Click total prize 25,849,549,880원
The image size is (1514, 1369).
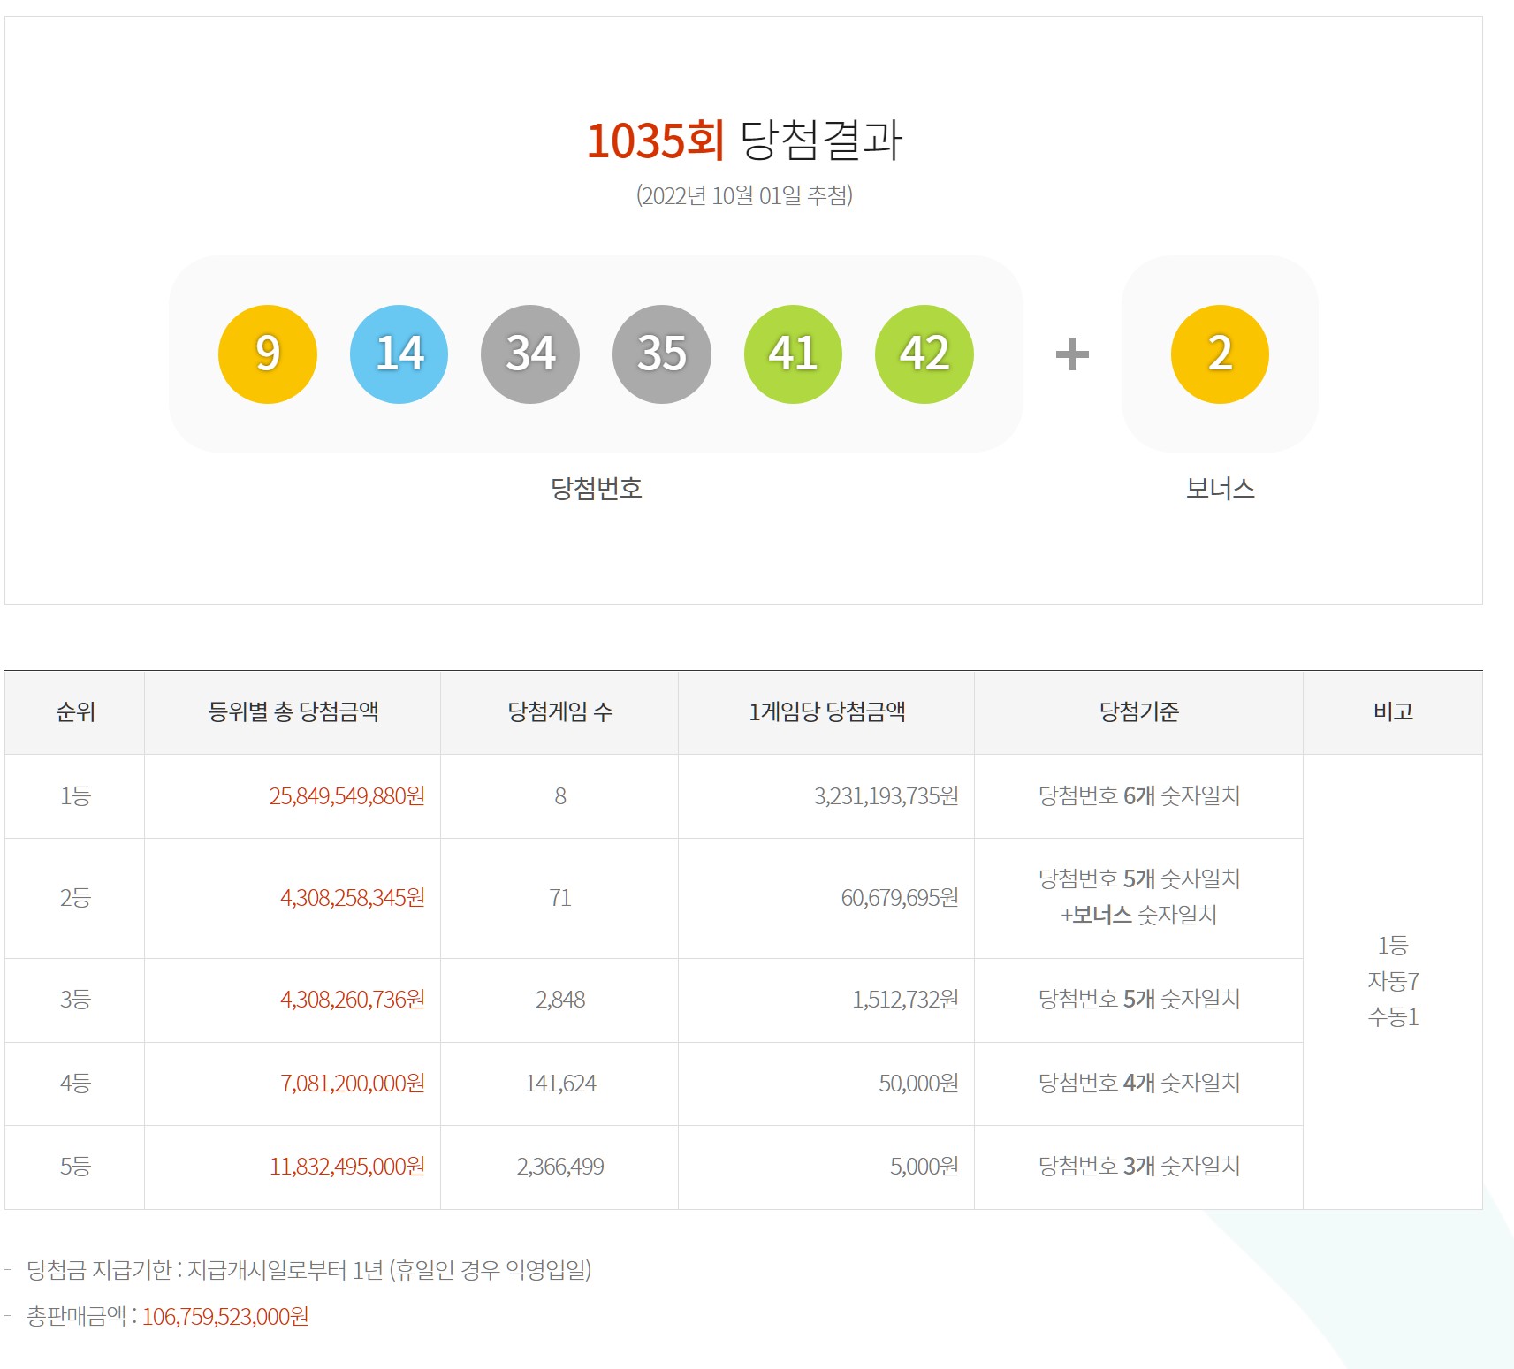pos(346,796)
